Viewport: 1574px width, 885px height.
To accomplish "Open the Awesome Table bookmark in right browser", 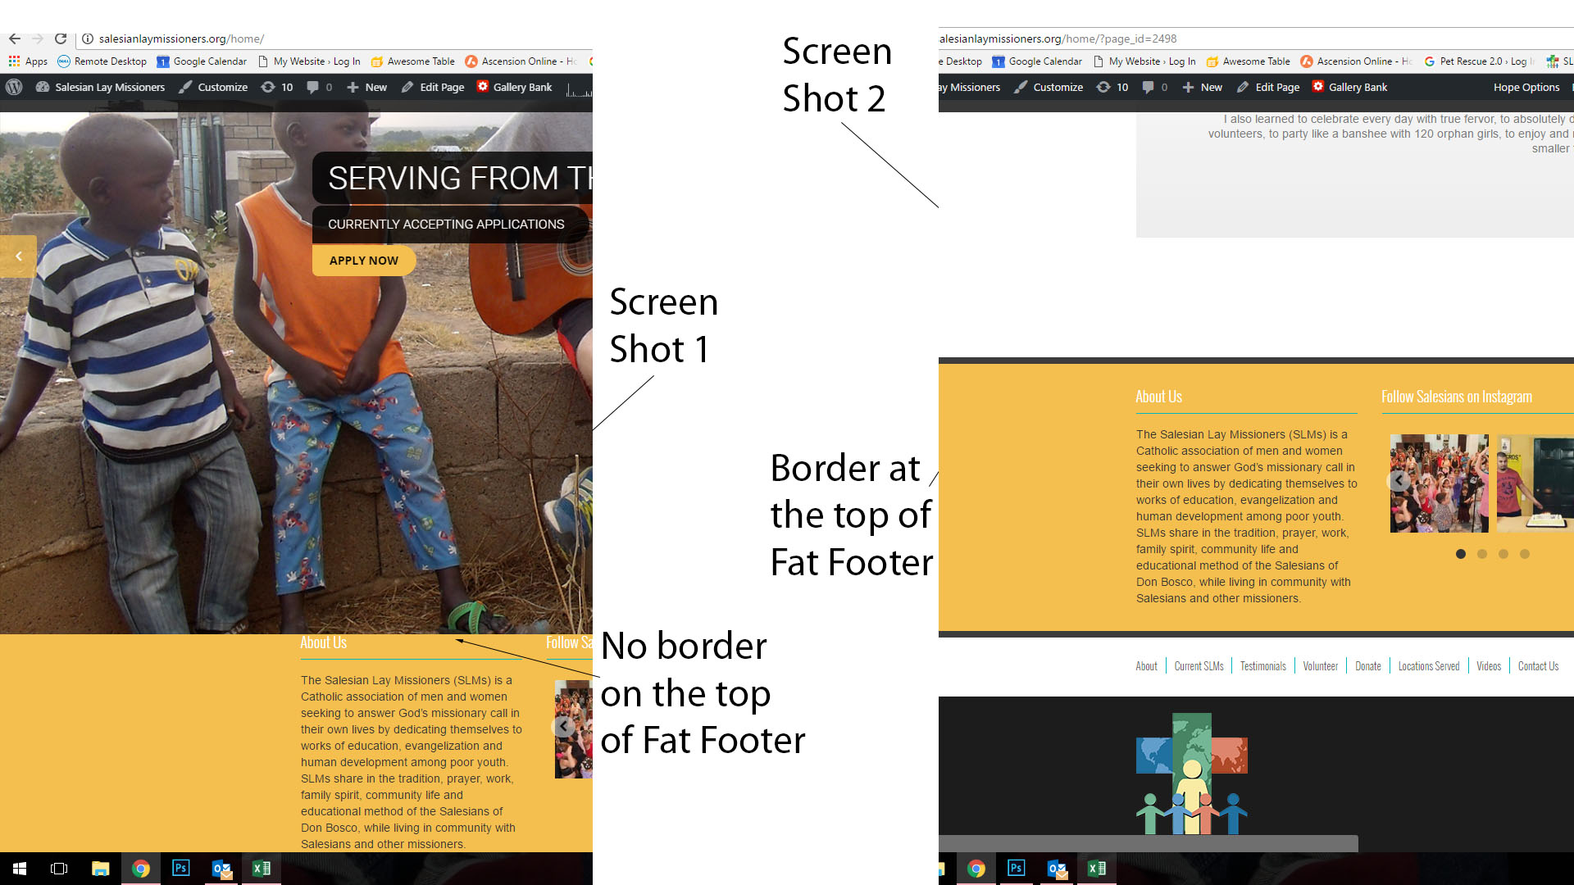I will (x=1248, y=61).
